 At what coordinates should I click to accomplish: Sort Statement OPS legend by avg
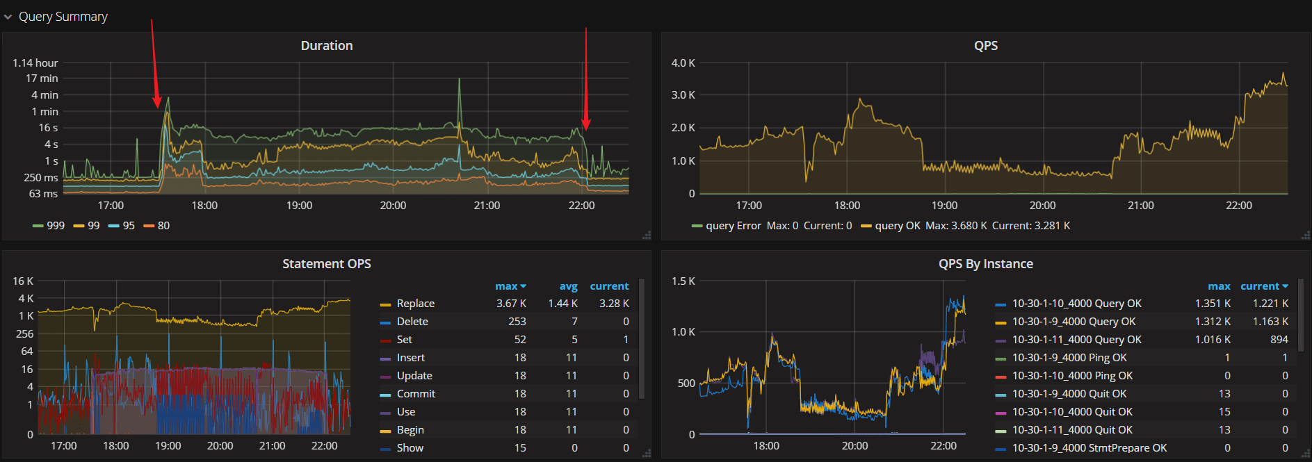[568, 286]
